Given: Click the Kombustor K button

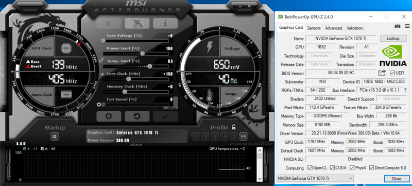Looking at the screenshot, I should click(109, 23).
